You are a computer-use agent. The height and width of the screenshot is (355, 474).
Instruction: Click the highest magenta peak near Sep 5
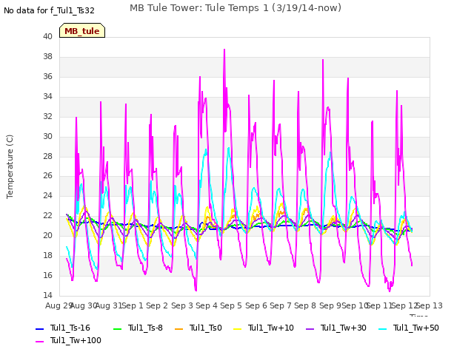(224, 50)
